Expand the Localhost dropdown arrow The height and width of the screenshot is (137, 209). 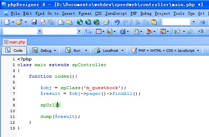click(x=122, y=50)
